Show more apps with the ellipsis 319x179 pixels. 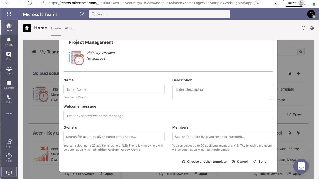pyautogui.click(x=9, y=113)
